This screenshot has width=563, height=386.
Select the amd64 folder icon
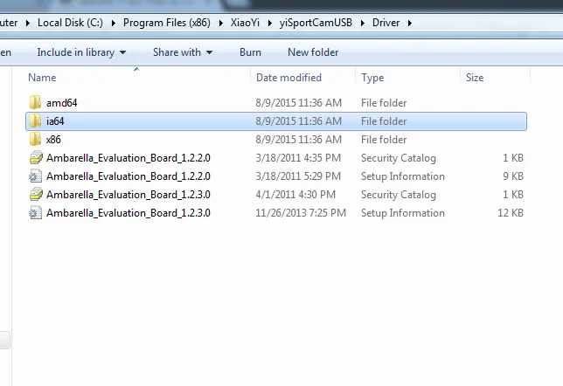pyautogui.click(x=35, y=102)
